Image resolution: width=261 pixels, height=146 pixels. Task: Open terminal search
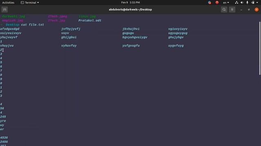(224, 10)
